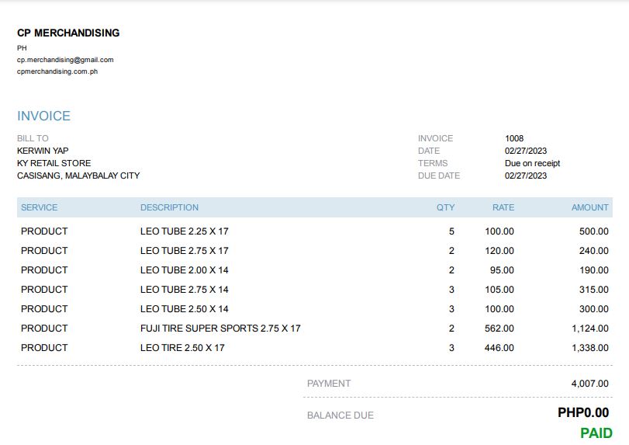Click quantity 5 for LEO TUBE 2.25 X 17

(451, 231)
